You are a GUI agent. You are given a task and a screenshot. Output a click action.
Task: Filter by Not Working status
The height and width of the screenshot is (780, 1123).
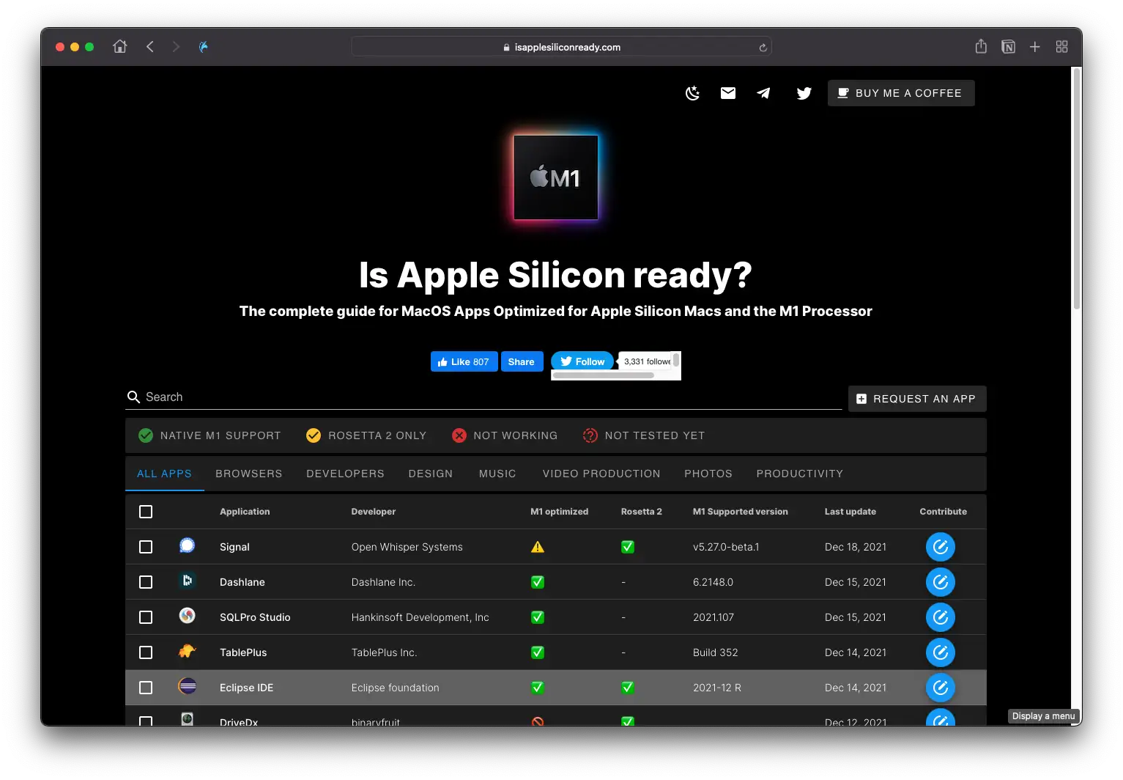coord(505,435)
